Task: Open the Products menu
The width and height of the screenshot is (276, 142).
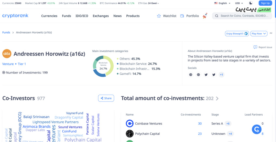Action: [x=133, y=16]
